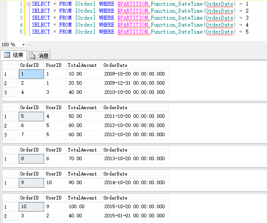Click the TotalAmount cell showing 100.00
Screen dimensions: 267x223
point(82,206)
